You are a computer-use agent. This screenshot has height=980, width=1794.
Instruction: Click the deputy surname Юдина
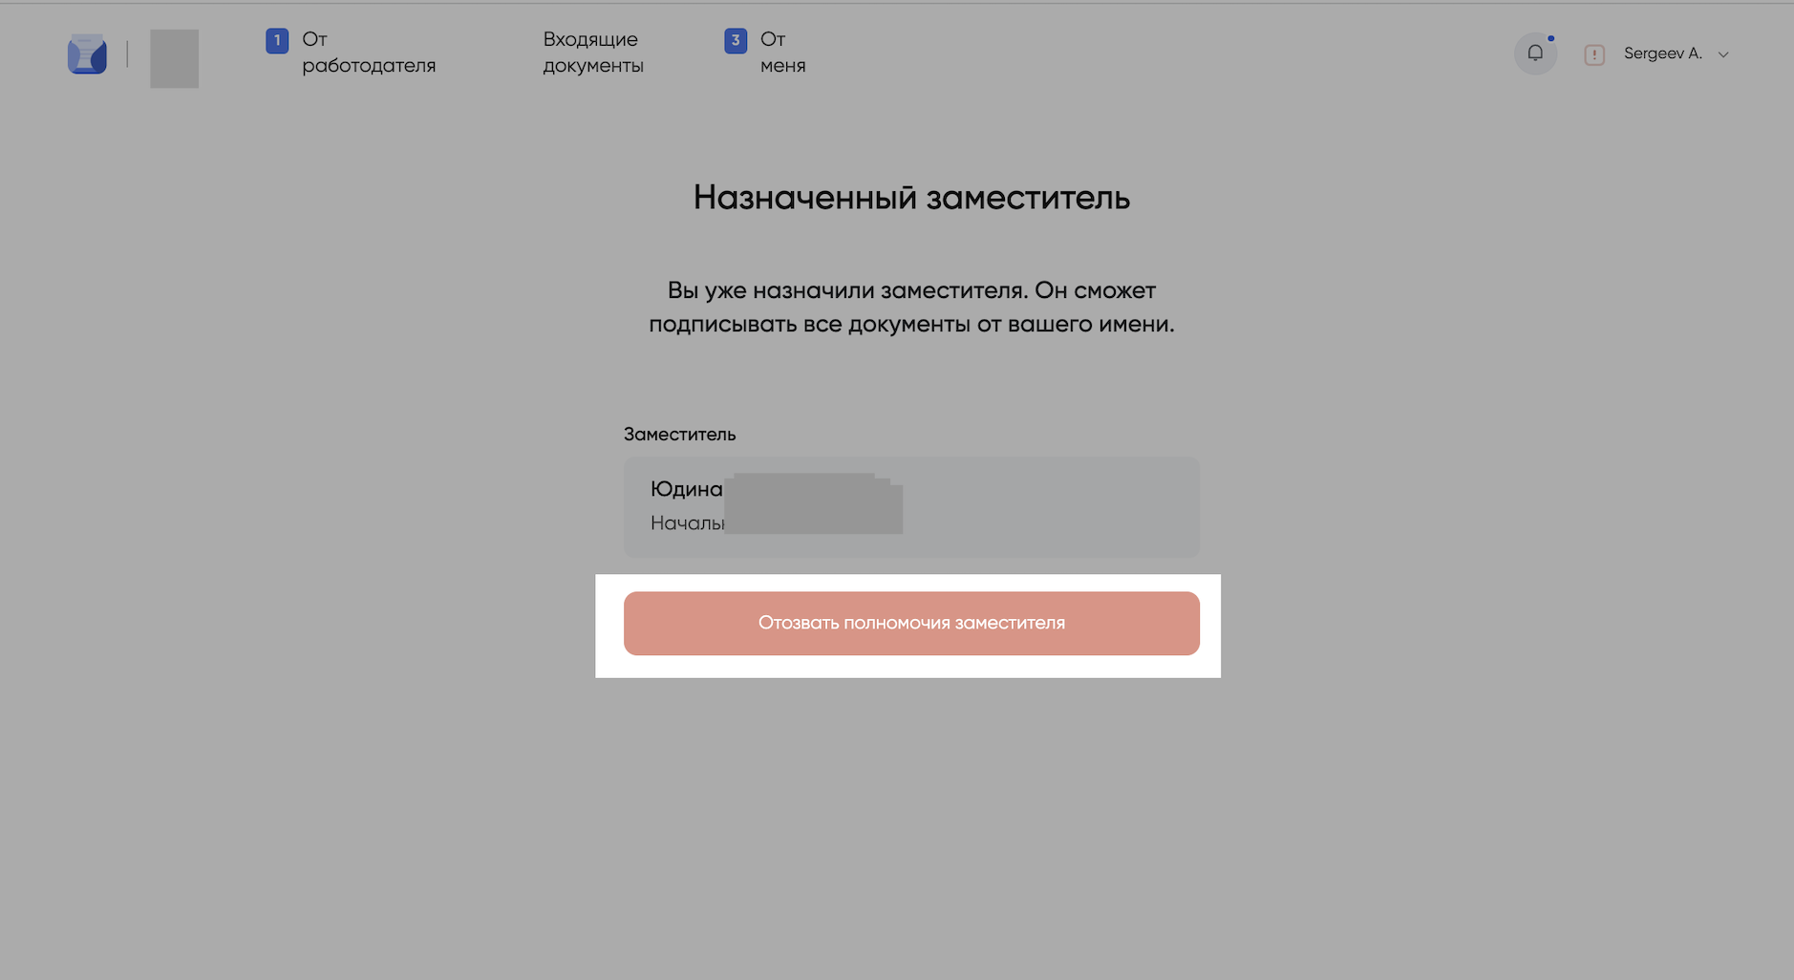[x=686, y=489]
